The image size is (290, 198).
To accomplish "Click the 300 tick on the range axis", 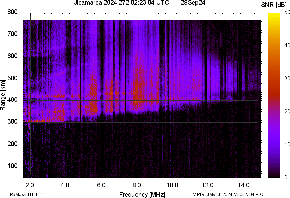I will tap(12, 122).
